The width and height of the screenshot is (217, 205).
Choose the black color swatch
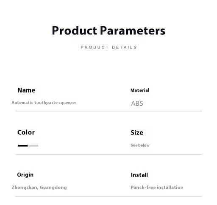click(23, 146)
